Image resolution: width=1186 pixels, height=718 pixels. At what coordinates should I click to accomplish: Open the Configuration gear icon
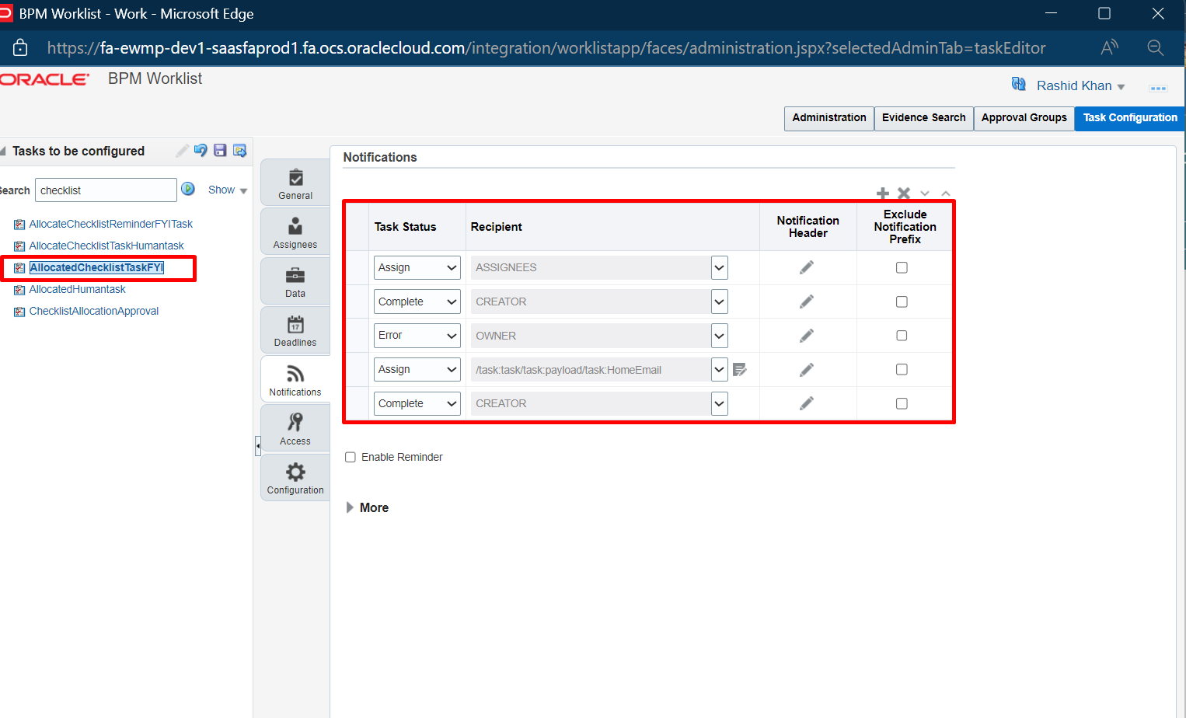tap(295, 476)
